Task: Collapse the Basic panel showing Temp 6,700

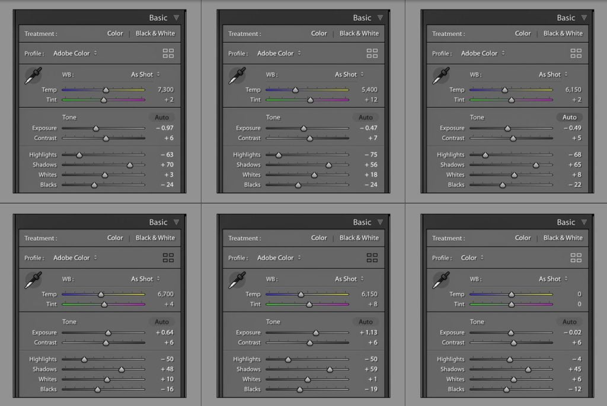Action: (177, 222)
